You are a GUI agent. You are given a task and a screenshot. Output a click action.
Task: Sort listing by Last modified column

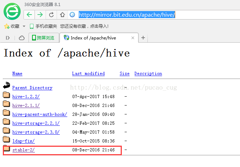click(88, 74)
